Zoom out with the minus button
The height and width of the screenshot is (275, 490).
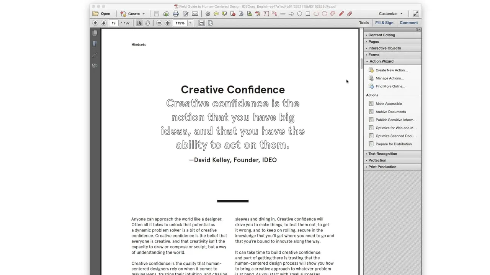pos(159,23)
